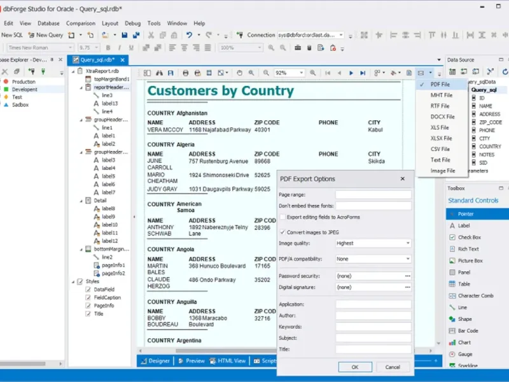
Task: Choose XLSX File from export menu
Action: click(441, 138)
